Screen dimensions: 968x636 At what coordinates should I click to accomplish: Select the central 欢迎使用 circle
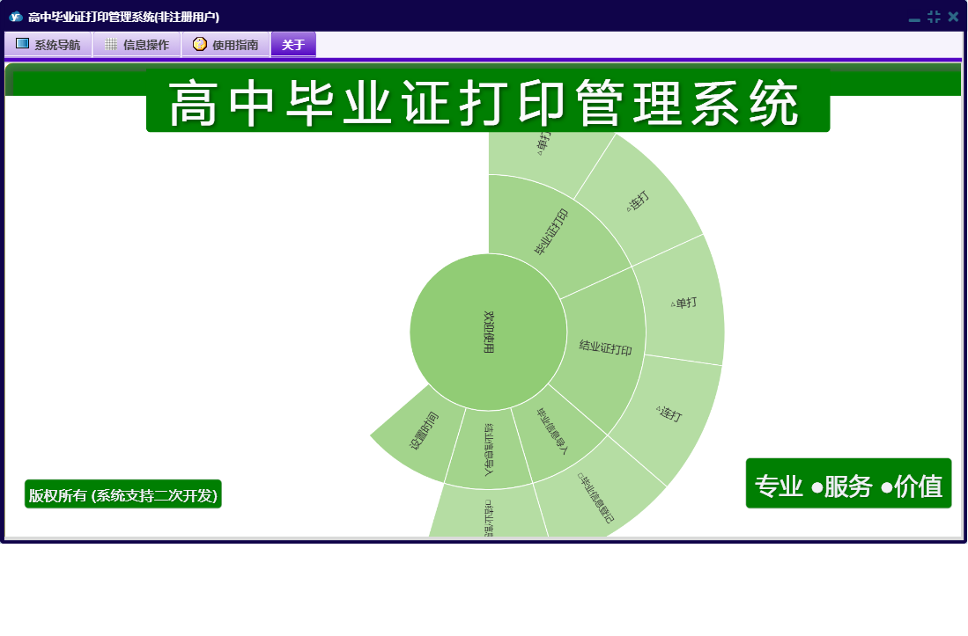pos(489,332)
